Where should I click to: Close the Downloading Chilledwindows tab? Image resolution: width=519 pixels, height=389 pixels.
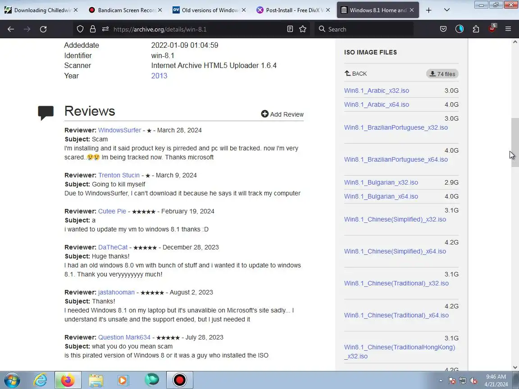pyautogui.click(x=76, y=10)
